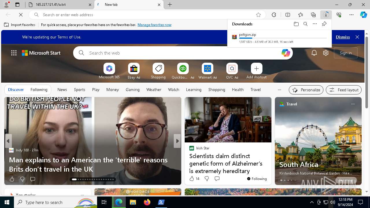Open Travel card options menu
370x208 pixels.
353,104
